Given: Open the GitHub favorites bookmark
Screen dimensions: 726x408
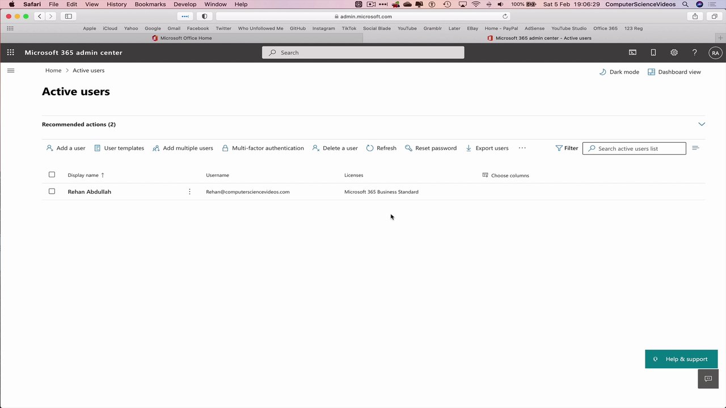Looking at the screenshot, I should click(298, 28).
